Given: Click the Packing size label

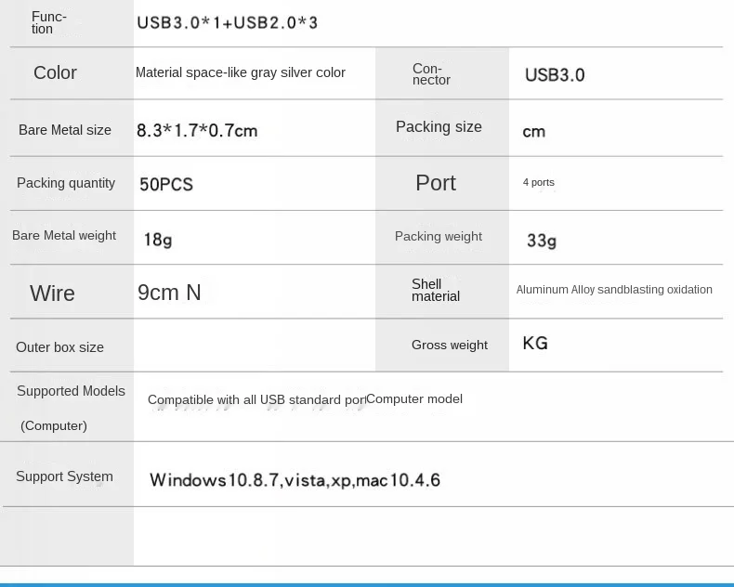Looking at the screenshot, I should point(439,127).
